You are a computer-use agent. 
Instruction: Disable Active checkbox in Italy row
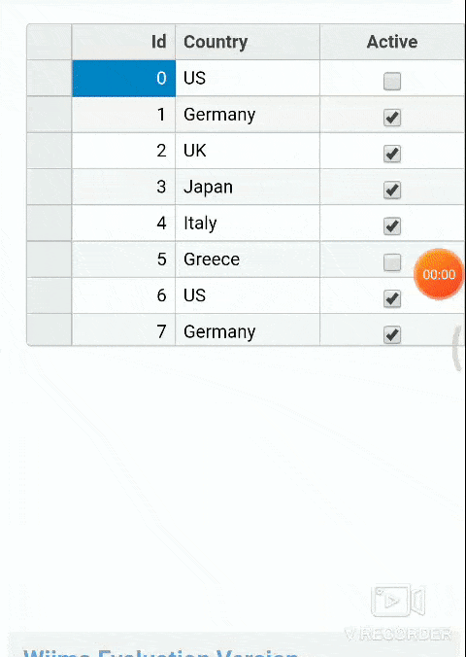click(x=392, y=226)
